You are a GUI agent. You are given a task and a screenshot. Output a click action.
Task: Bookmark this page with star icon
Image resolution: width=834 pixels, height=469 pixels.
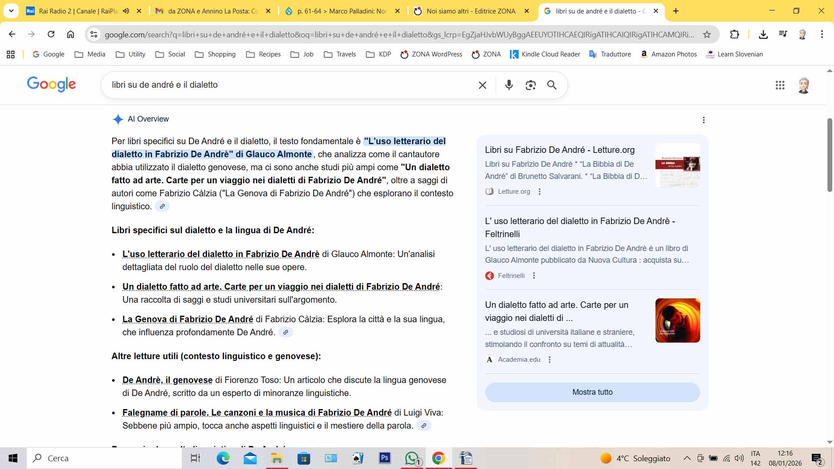[x=707, y=34]
